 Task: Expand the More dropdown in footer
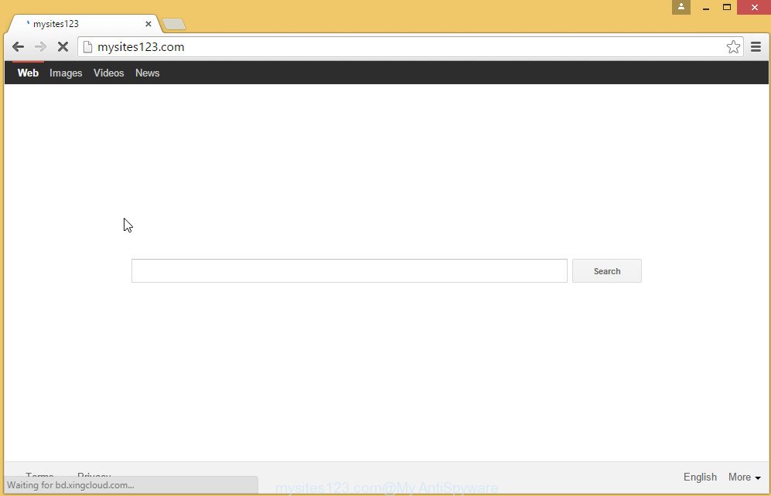point(744,477)
